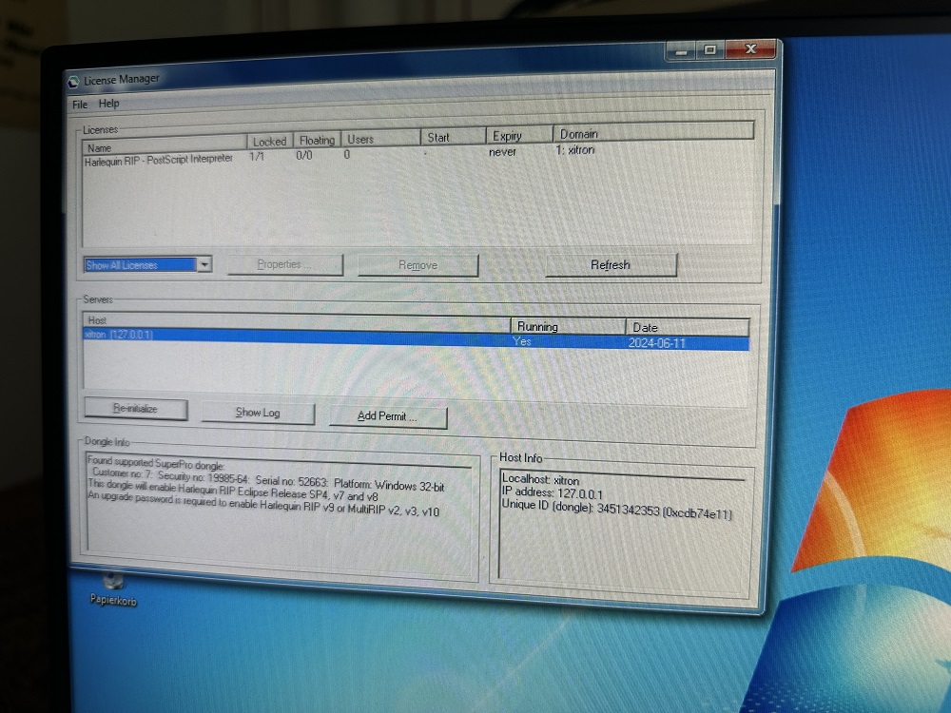This screenshot has height=713, width=951.
Task: Select the xitron server host row
Action: [x=119, y=335]
